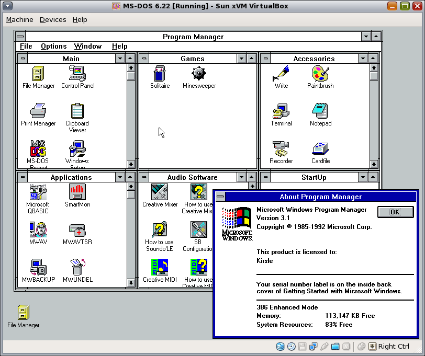Image resolution: width=425 pixels, height=356 pixels.
Task: Open the Control Panel icon
Action: [77, 74]
